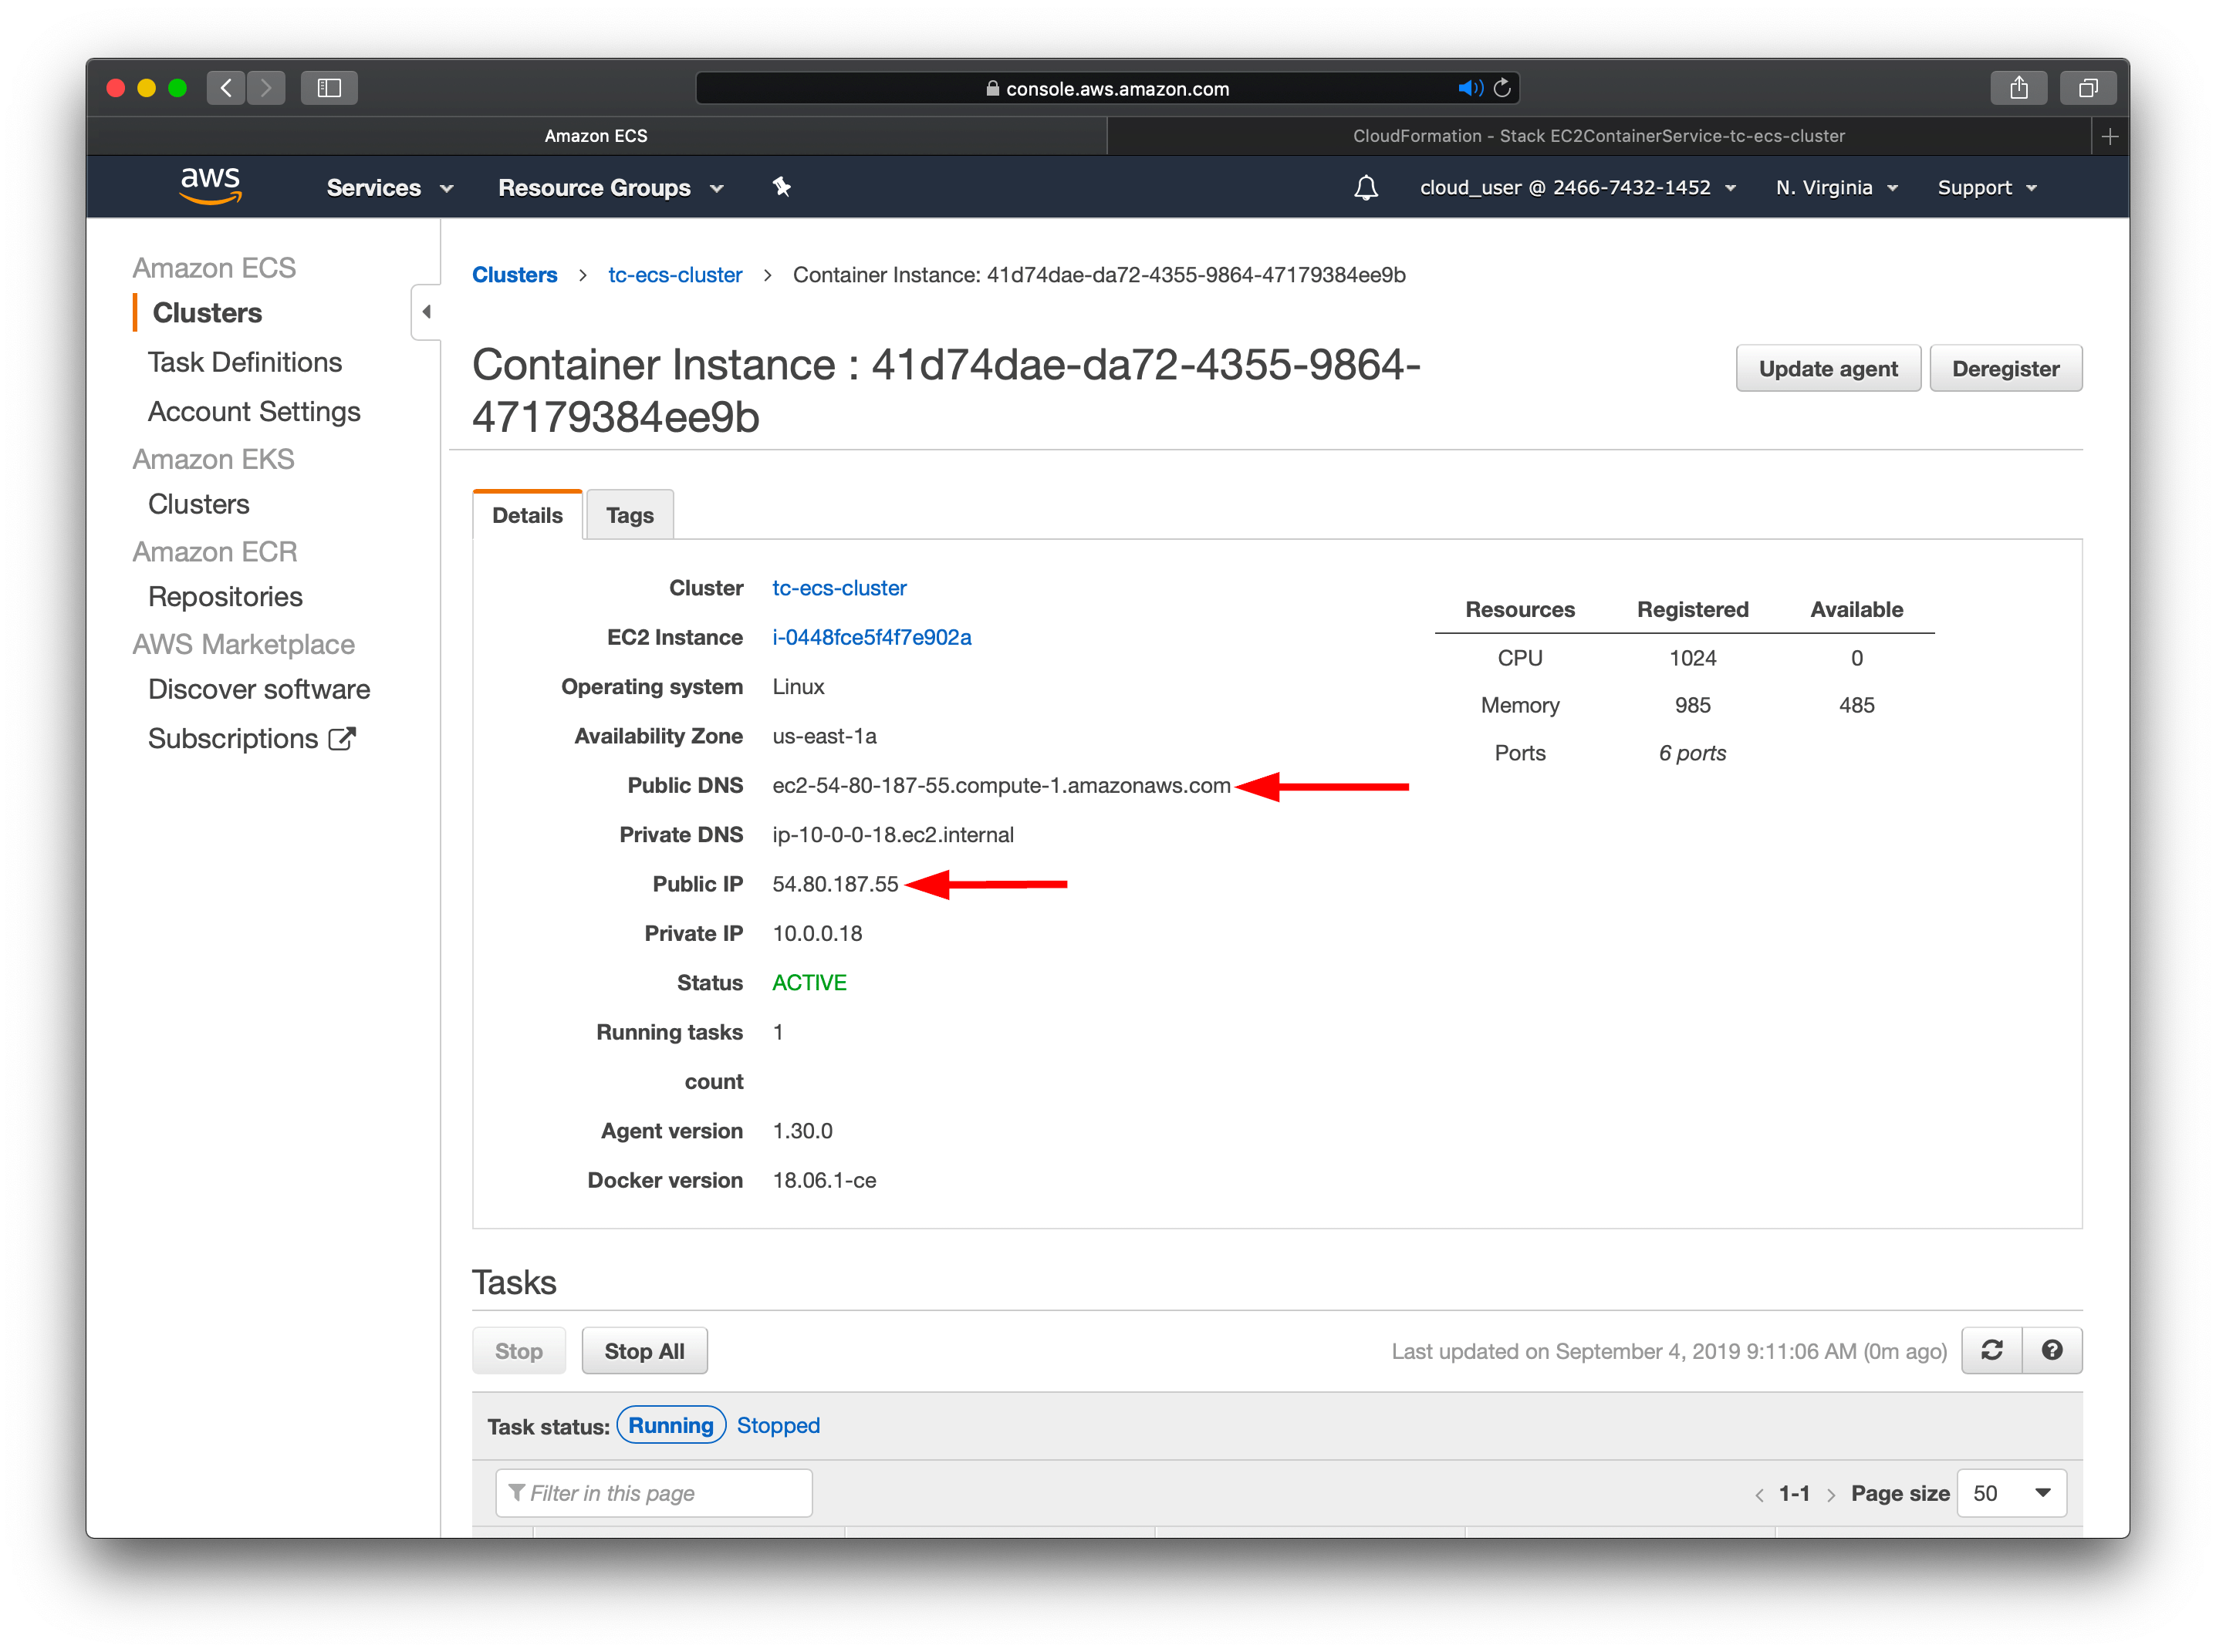Switch to CloudFormation browser tab
2216x1652 pixels.
[x=1598, y=136]
